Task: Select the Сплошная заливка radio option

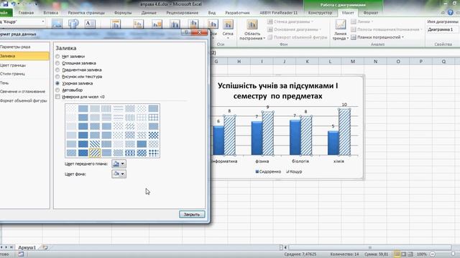Action: click(x=57, y=63)
